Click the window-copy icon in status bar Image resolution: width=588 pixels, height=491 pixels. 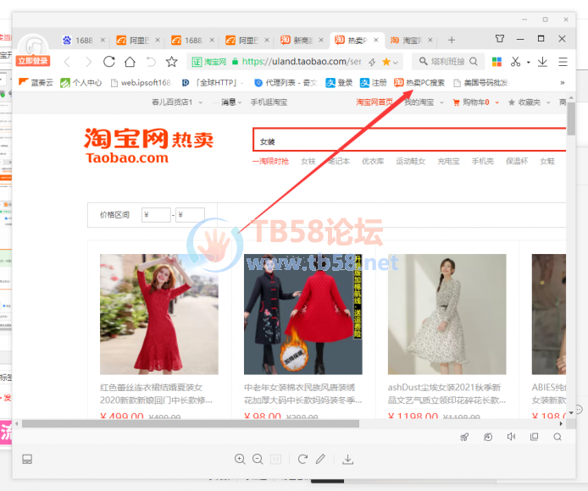coord(535,437)
